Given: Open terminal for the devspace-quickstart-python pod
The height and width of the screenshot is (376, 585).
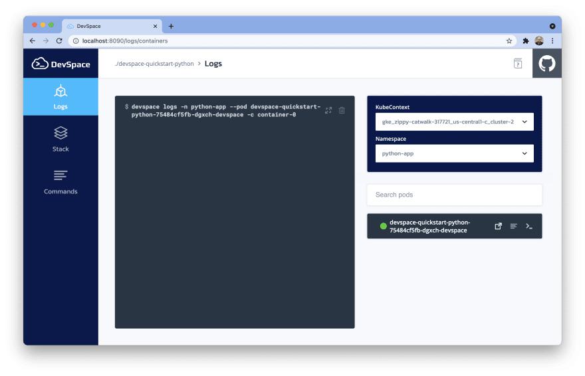Looking at the screenshot, I should pyautogui.click(x=528, y=226).
